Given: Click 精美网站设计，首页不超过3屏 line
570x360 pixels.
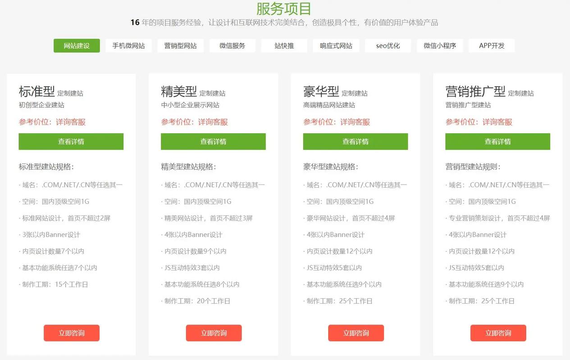Looking at the screenshot, I should (207, 218).
